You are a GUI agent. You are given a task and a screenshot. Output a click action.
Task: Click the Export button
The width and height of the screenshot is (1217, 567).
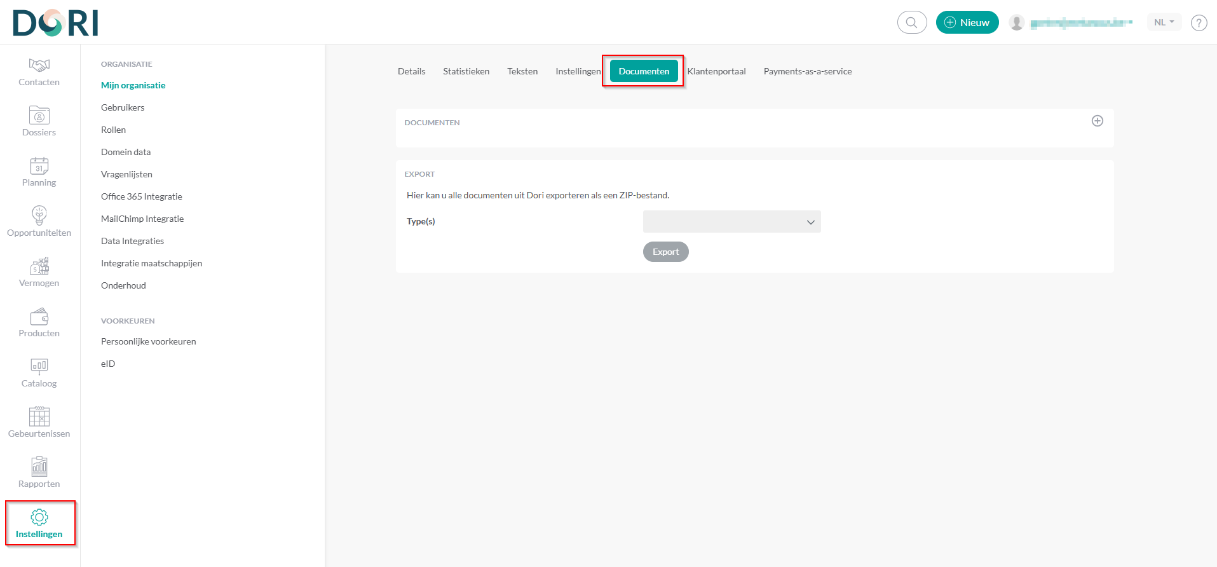click(x=665, y=252)
